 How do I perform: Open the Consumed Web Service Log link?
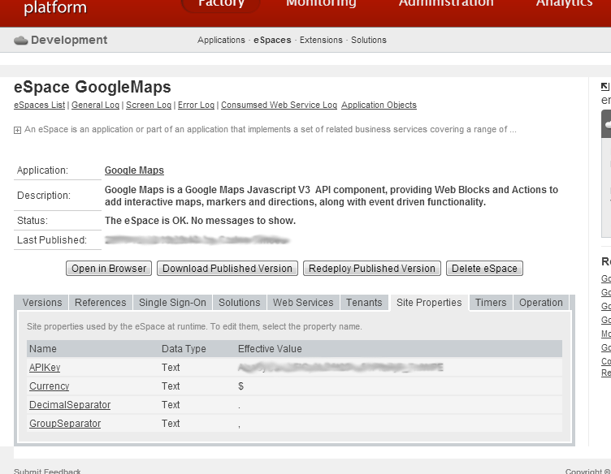click(279, 106)
